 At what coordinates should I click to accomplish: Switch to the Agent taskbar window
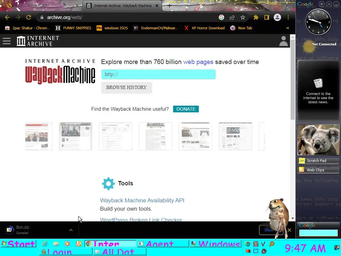(163, 244)
